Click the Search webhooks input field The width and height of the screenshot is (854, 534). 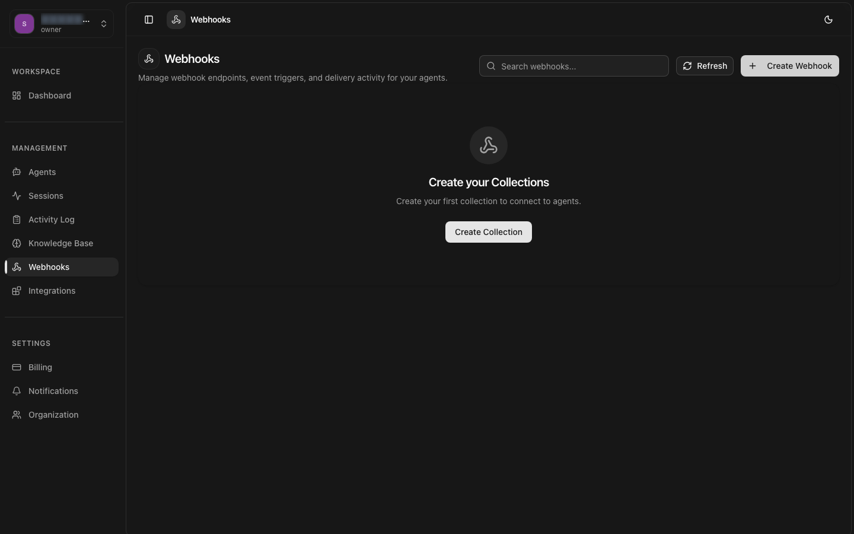click(574, 66)
